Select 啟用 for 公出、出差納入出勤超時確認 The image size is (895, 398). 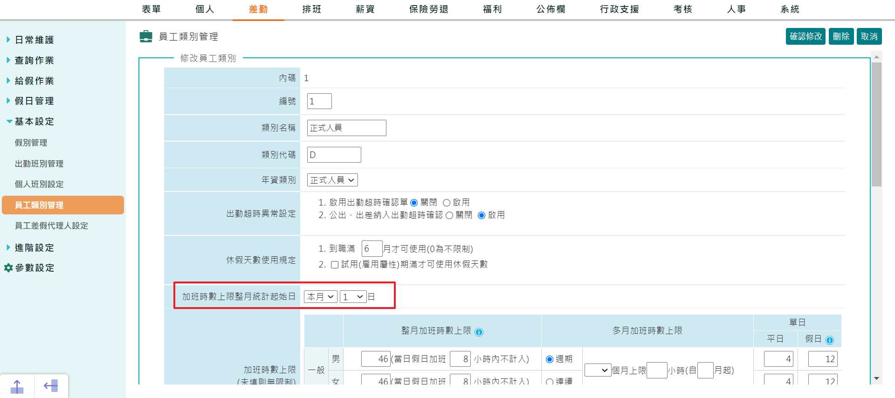[482, 215]
